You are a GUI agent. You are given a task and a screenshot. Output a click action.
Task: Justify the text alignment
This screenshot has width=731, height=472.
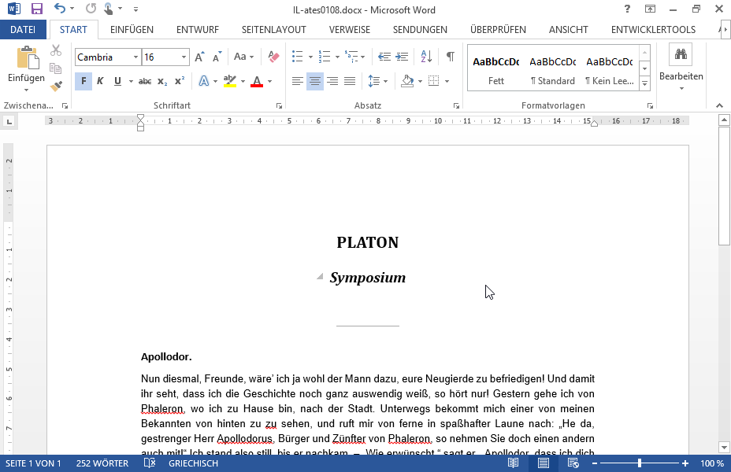(x=350, y=82)
